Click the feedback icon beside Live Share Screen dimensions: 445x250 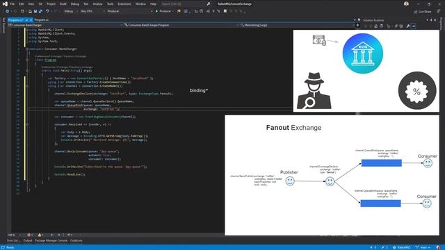tap(438, 11)
